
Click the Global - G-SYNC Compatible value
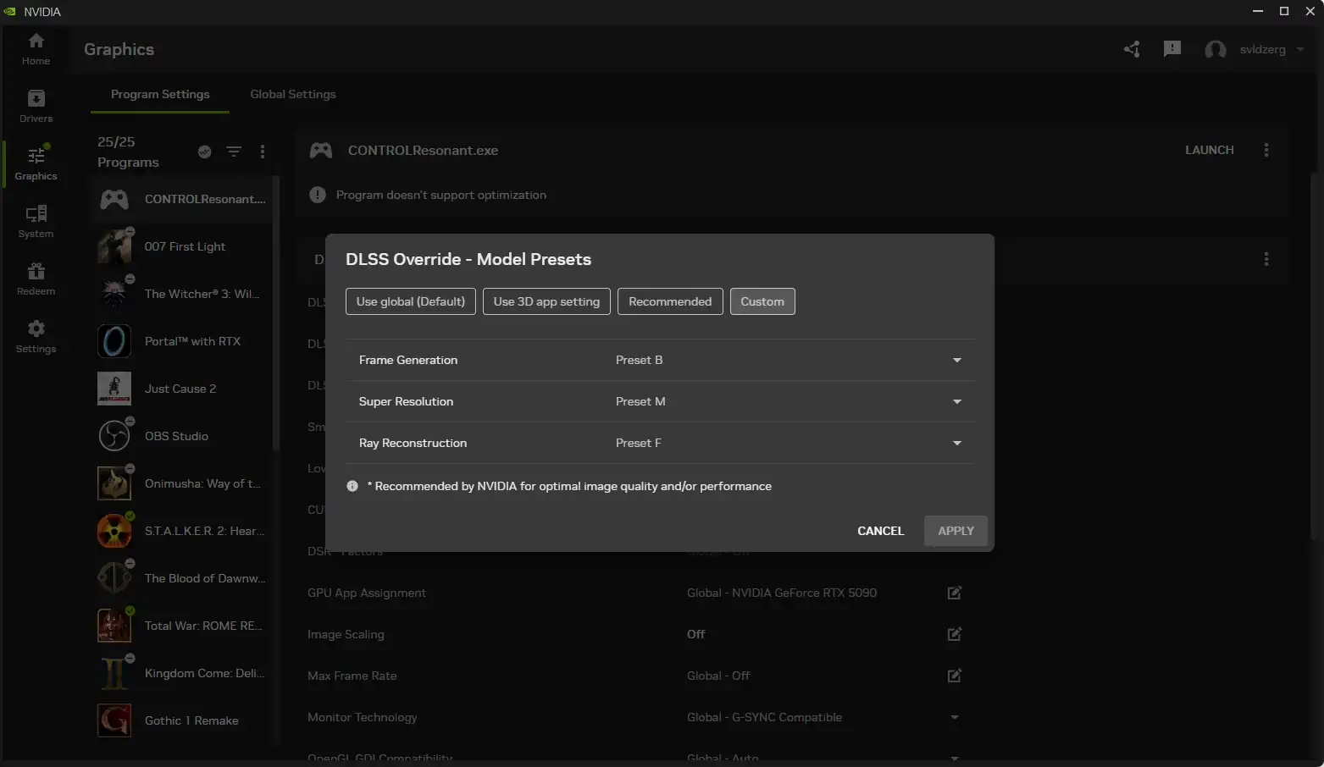pos(764,717)
